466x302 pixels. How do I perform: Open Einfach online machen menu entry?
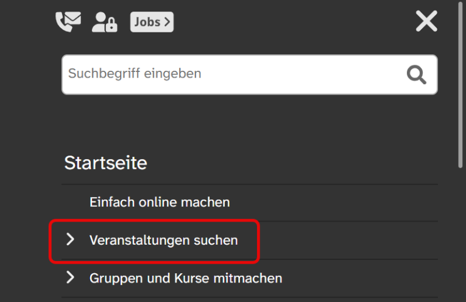pos(160,203)
